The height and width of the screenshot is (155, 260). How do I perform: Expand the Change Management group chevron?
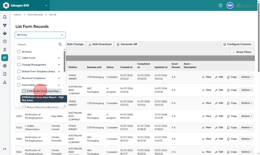[x=58, y=65]
